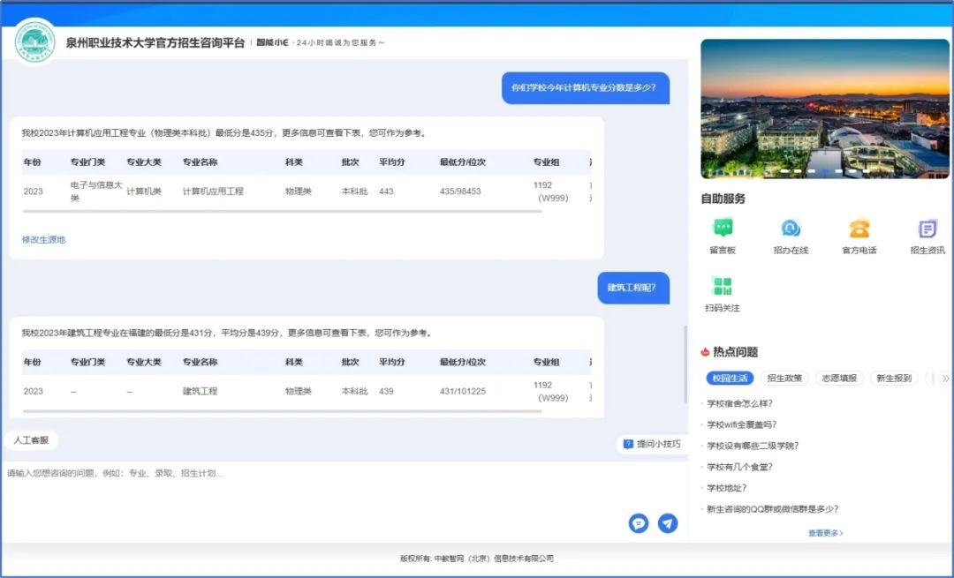Click the question 学校宿舍怎么样?

coord(740,403)
